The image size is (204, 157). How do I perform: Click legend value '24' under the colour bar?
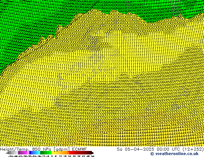coord(70,156)
